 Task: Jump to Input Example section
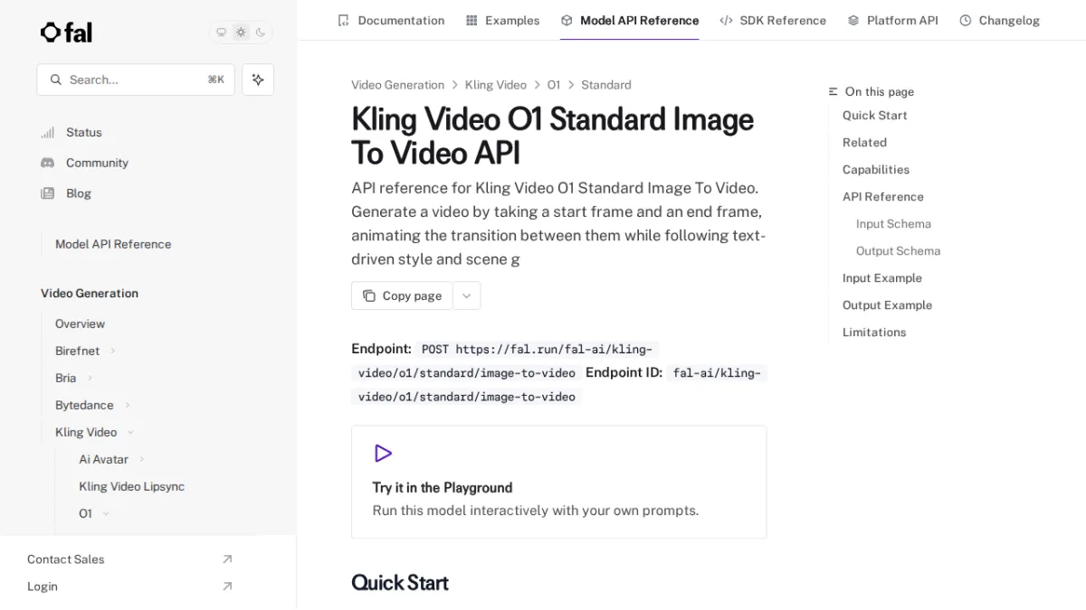882,278
